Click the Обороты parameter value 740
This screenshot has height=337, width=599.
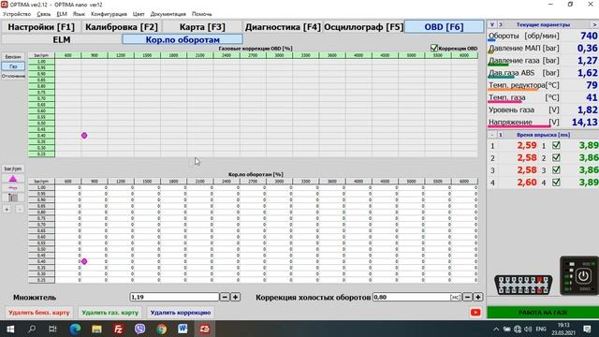589,36
